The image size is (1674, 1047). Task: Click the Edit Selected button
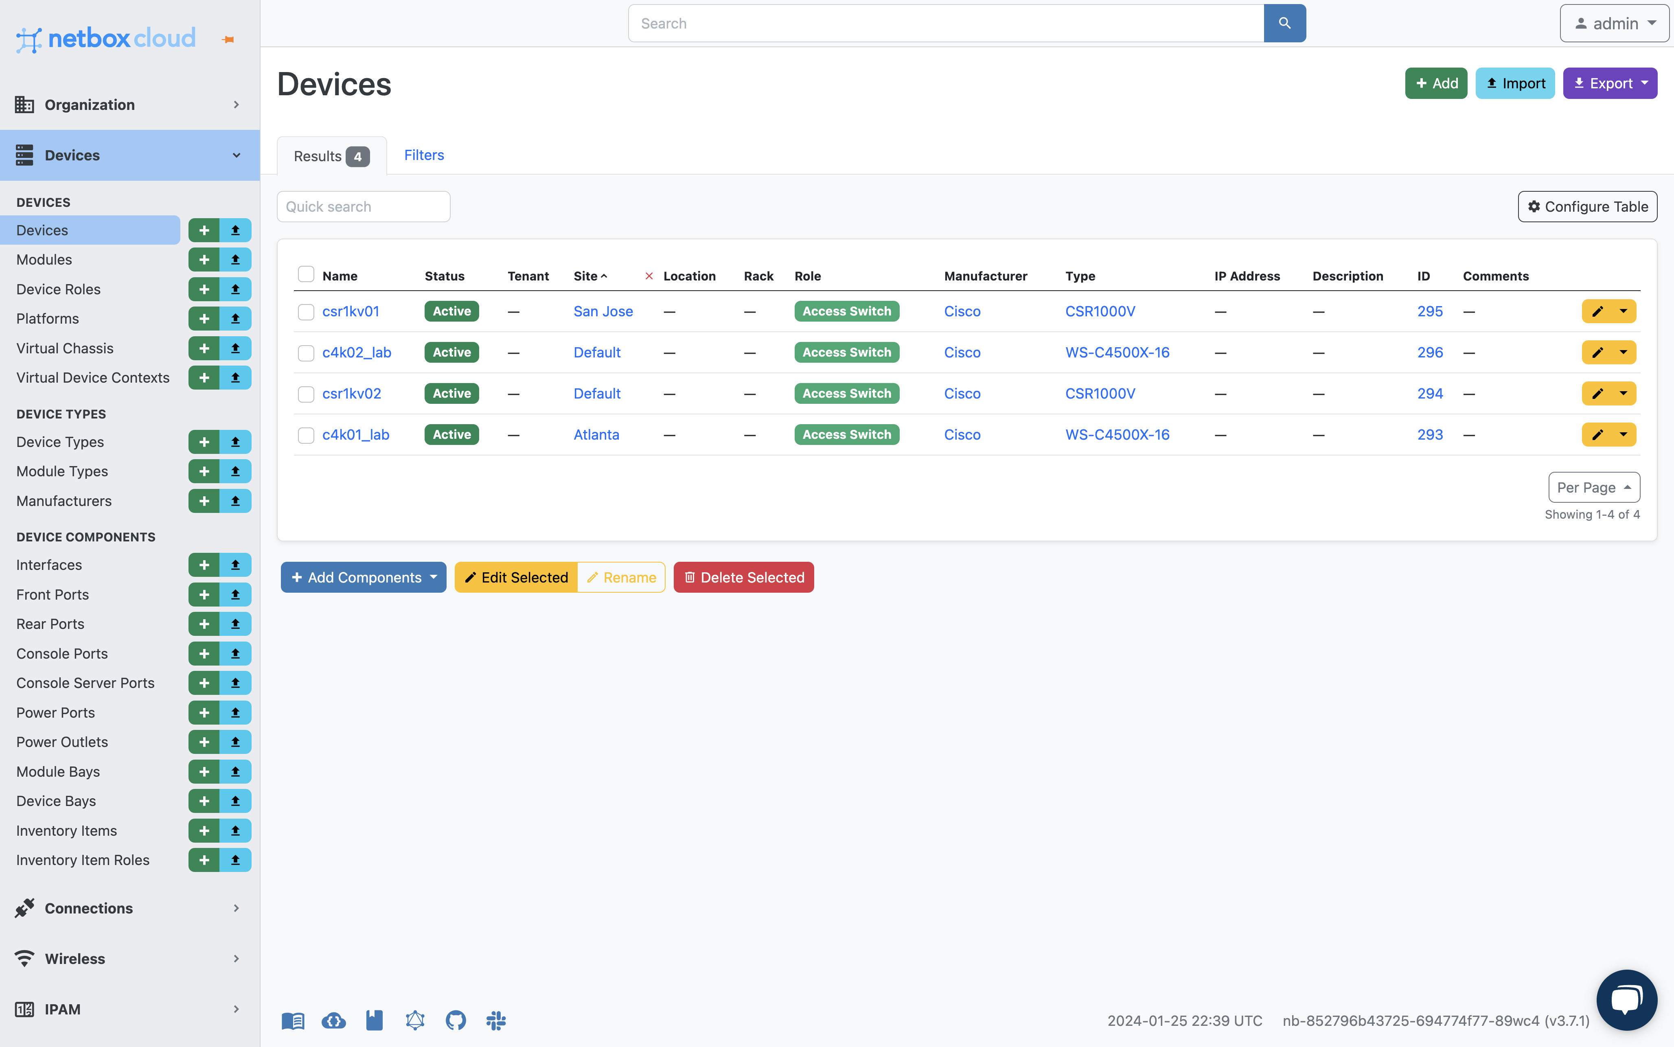516,577
